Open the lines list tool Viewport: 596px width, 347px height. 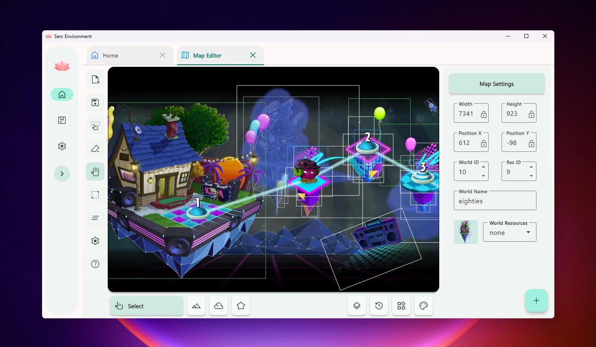[95, 218]
